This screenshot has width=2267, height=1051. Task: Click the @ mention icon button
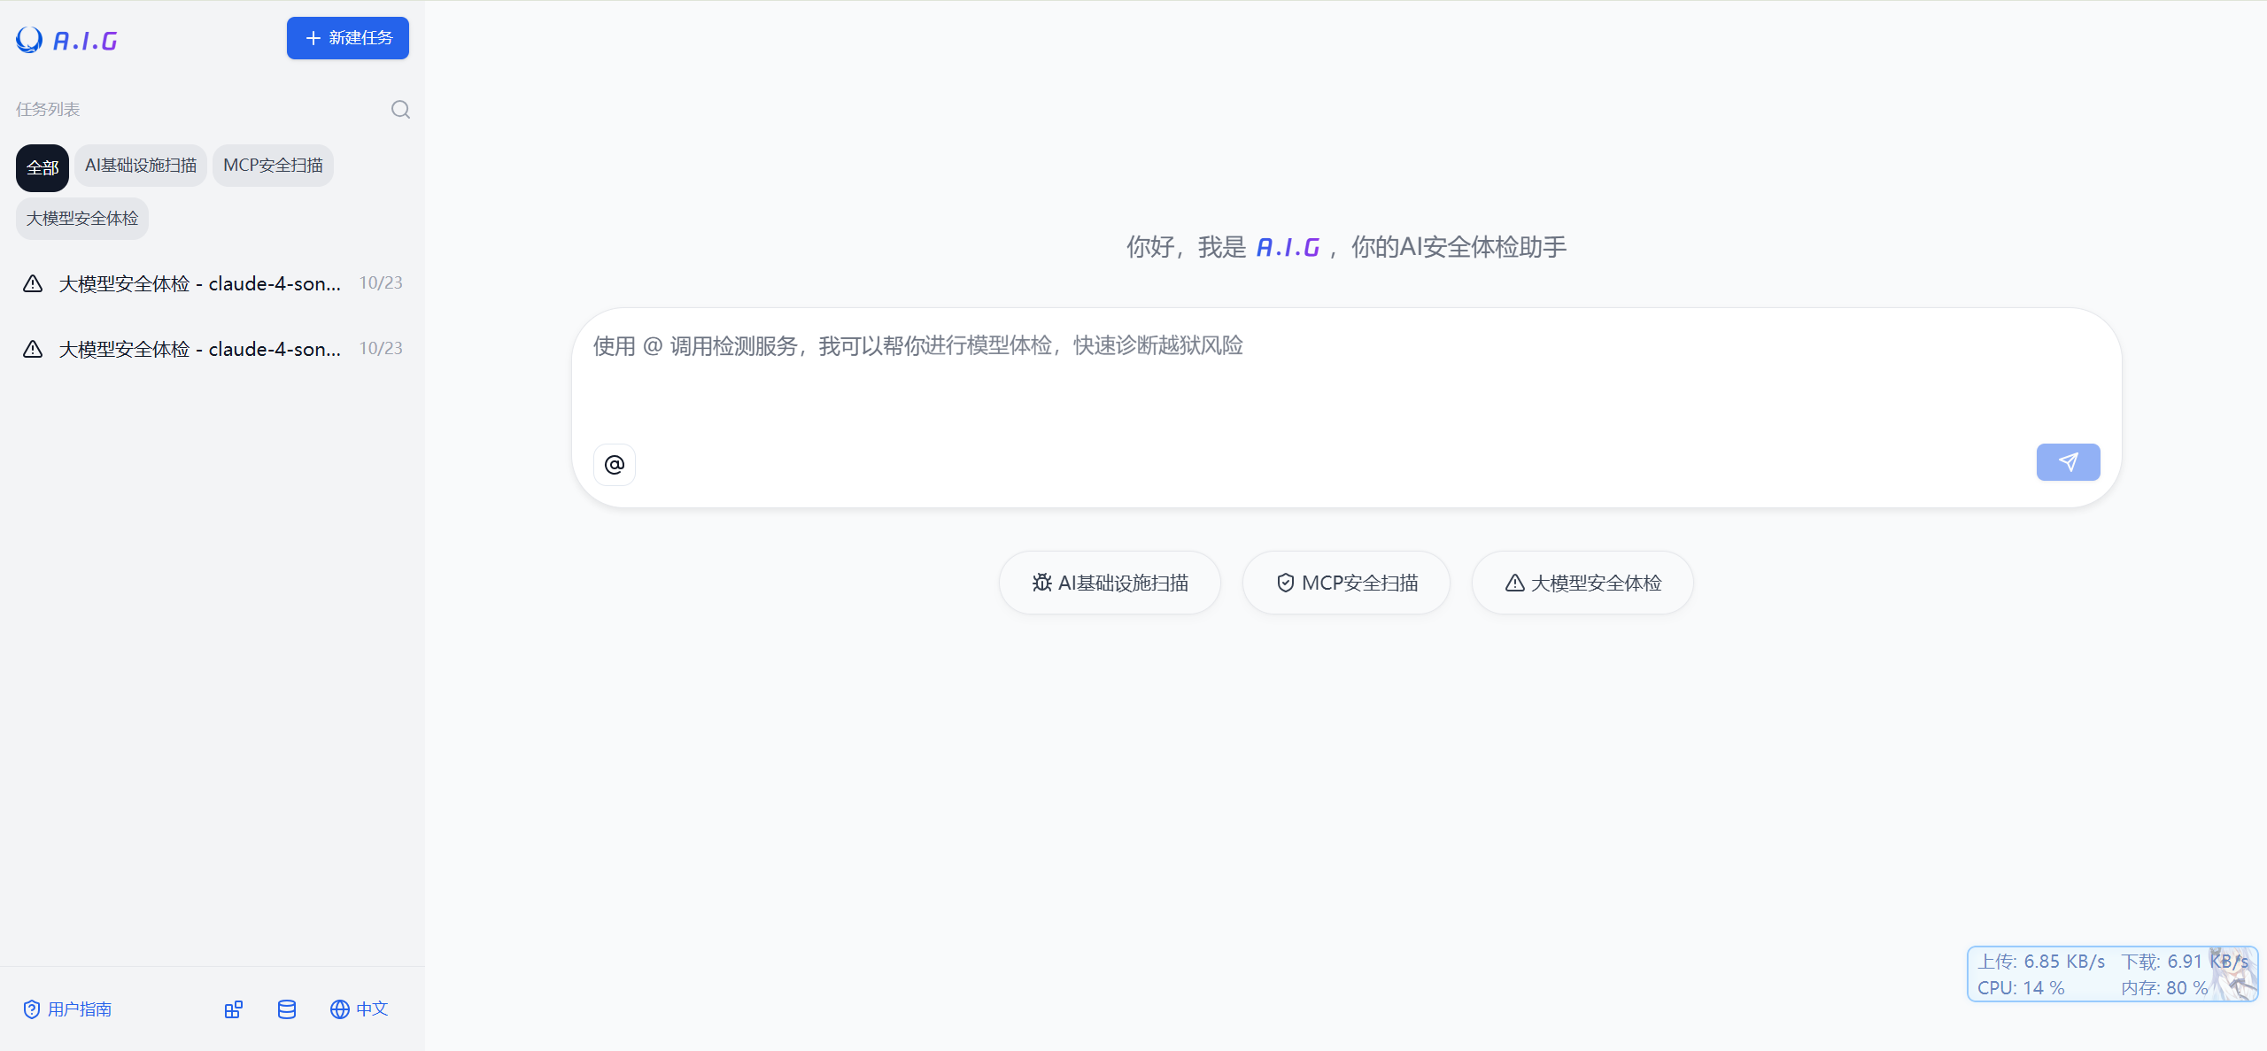click(x=615, y=465)
